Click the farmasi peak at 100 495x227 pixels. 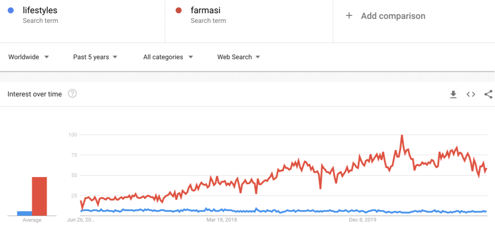click(402, 135)
